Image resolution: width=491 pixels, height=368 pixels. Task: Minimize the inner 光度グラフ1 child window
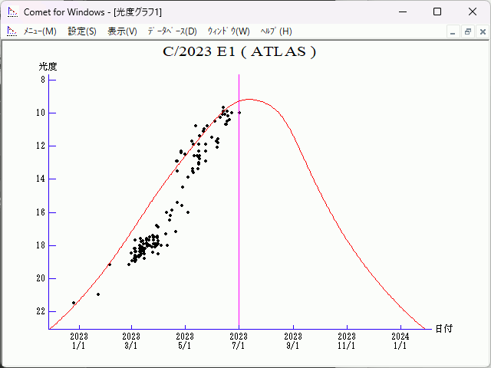pyautogui.click(x=453, y=32)
